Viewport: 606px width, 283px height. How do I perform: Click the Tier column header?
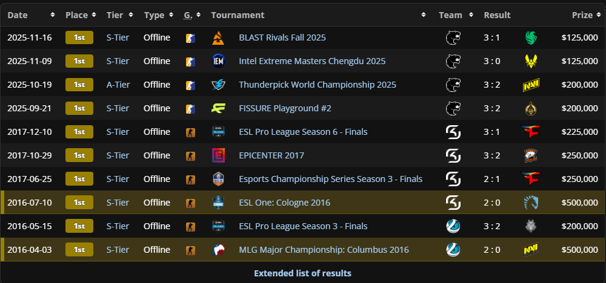click(x=115, y=15)
